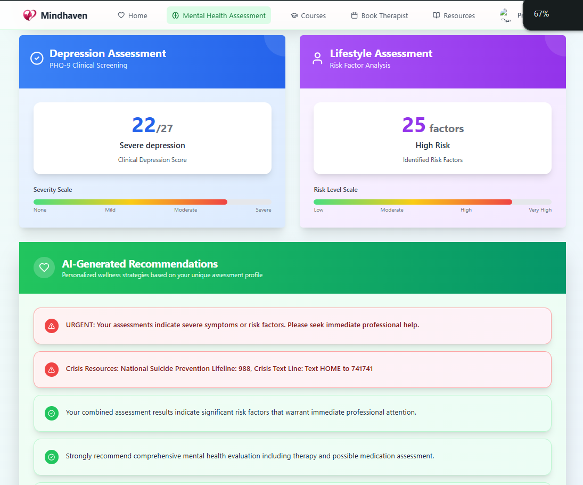This screenshot has width=583, height=485.
Task: Click the Low label on Risk Scale
Action: 318,210
